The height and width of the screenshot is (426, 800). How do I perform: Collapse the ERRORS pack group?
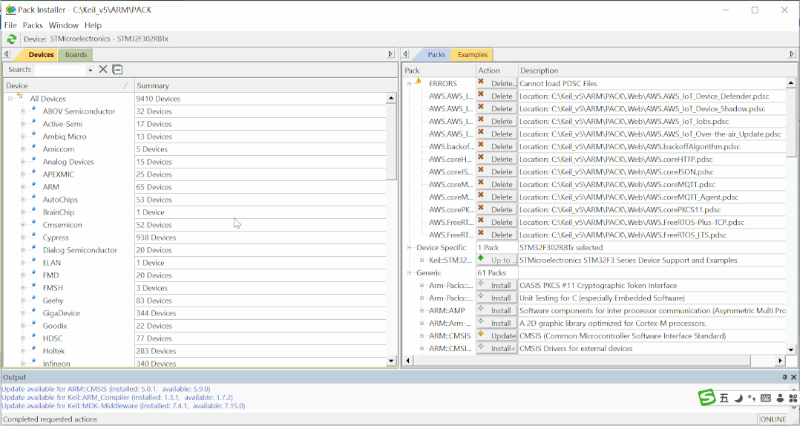409,84
